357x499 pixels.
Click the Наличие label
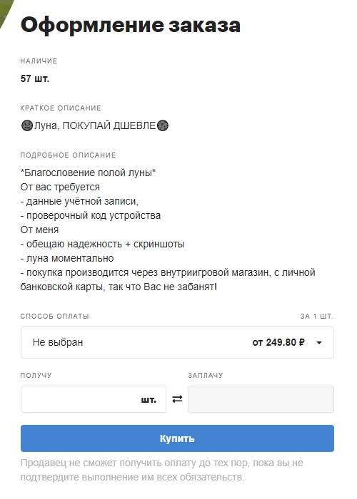click(x=39, y=61)
